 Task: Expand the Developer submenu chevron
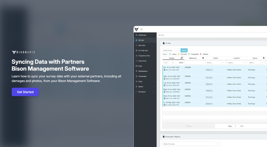click(154, 92)
